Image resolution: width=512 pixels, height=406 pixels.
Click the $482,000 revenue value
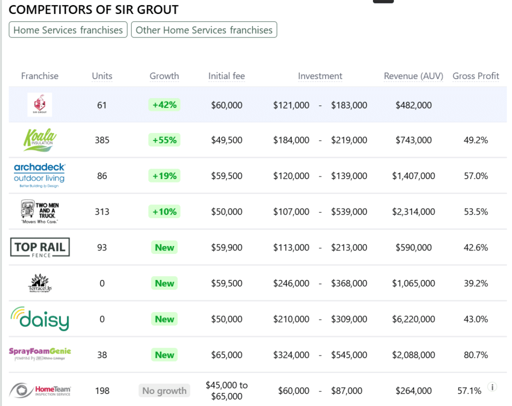coord(413,105)
